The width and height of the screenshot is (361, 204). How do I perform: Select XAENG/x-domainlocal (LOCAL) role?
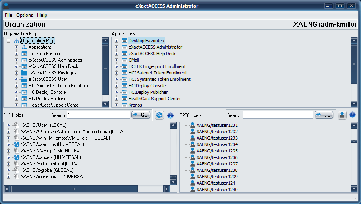[x=51, y=164]
